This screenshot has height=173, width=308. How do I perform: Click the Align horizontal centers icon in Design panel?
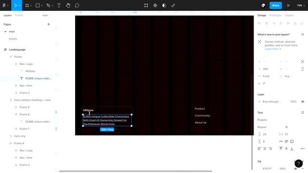(x=267, y=24)
